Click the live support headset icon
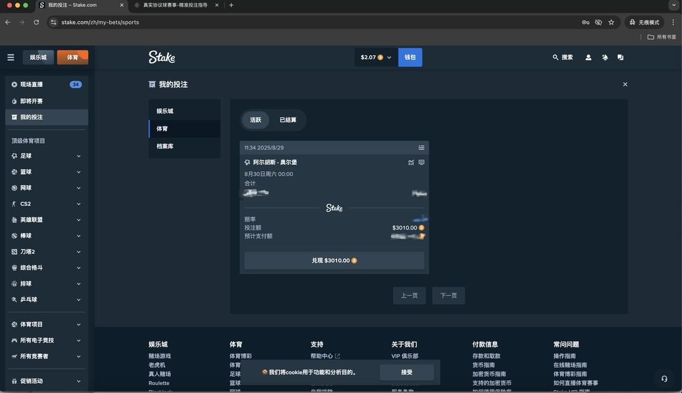 (664, 379)
